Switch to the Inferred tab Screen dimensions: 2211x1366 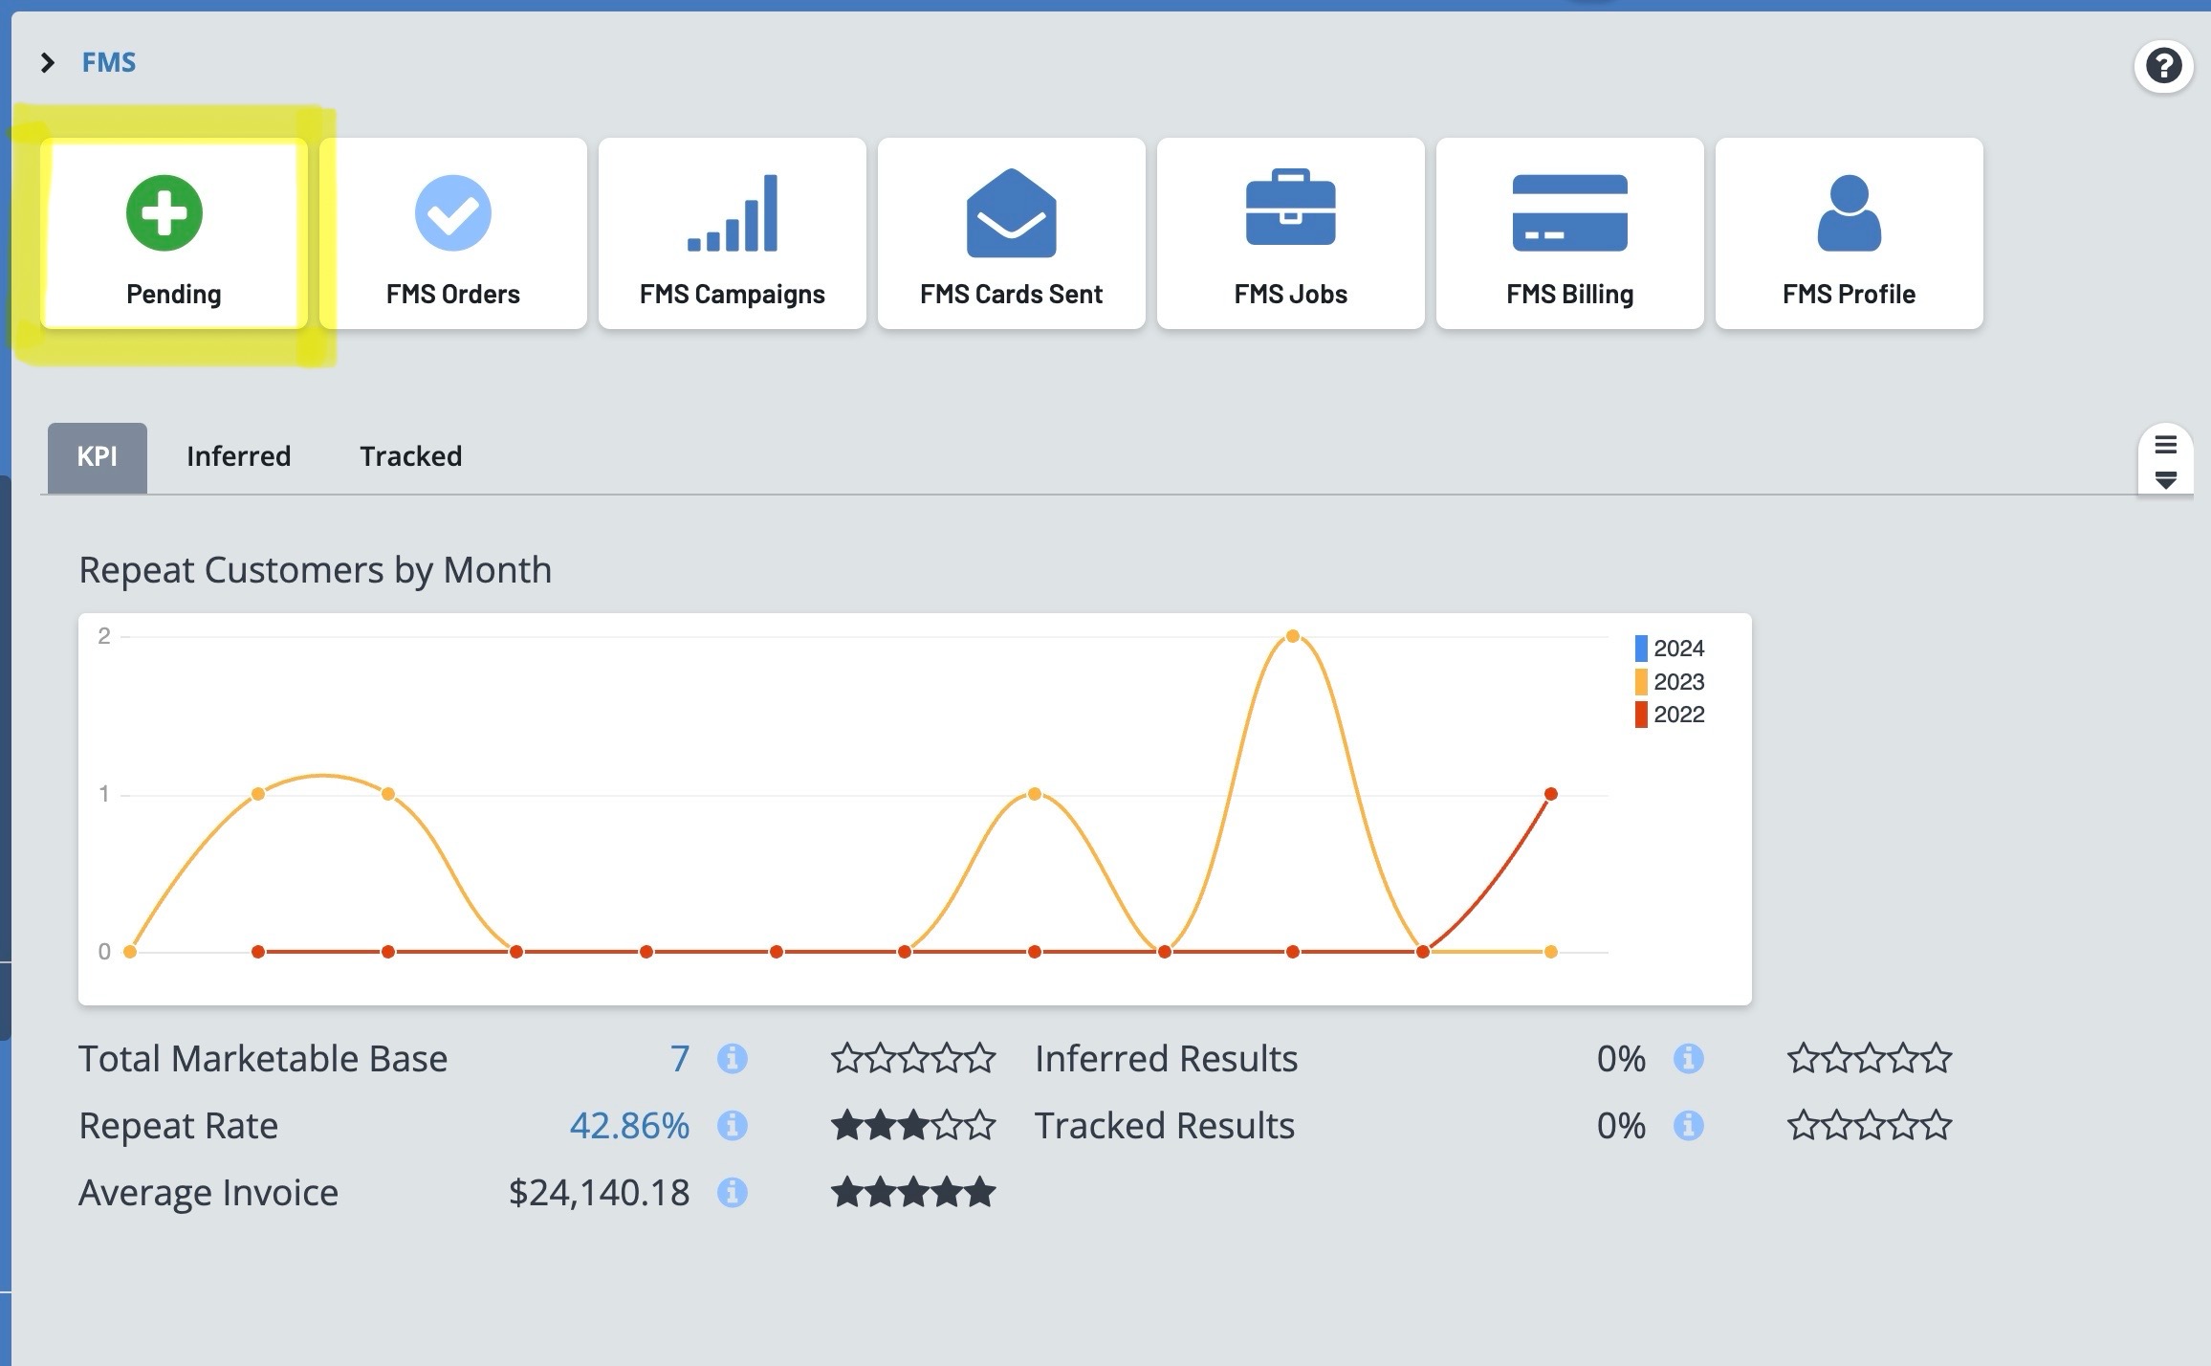pos(238,456)
